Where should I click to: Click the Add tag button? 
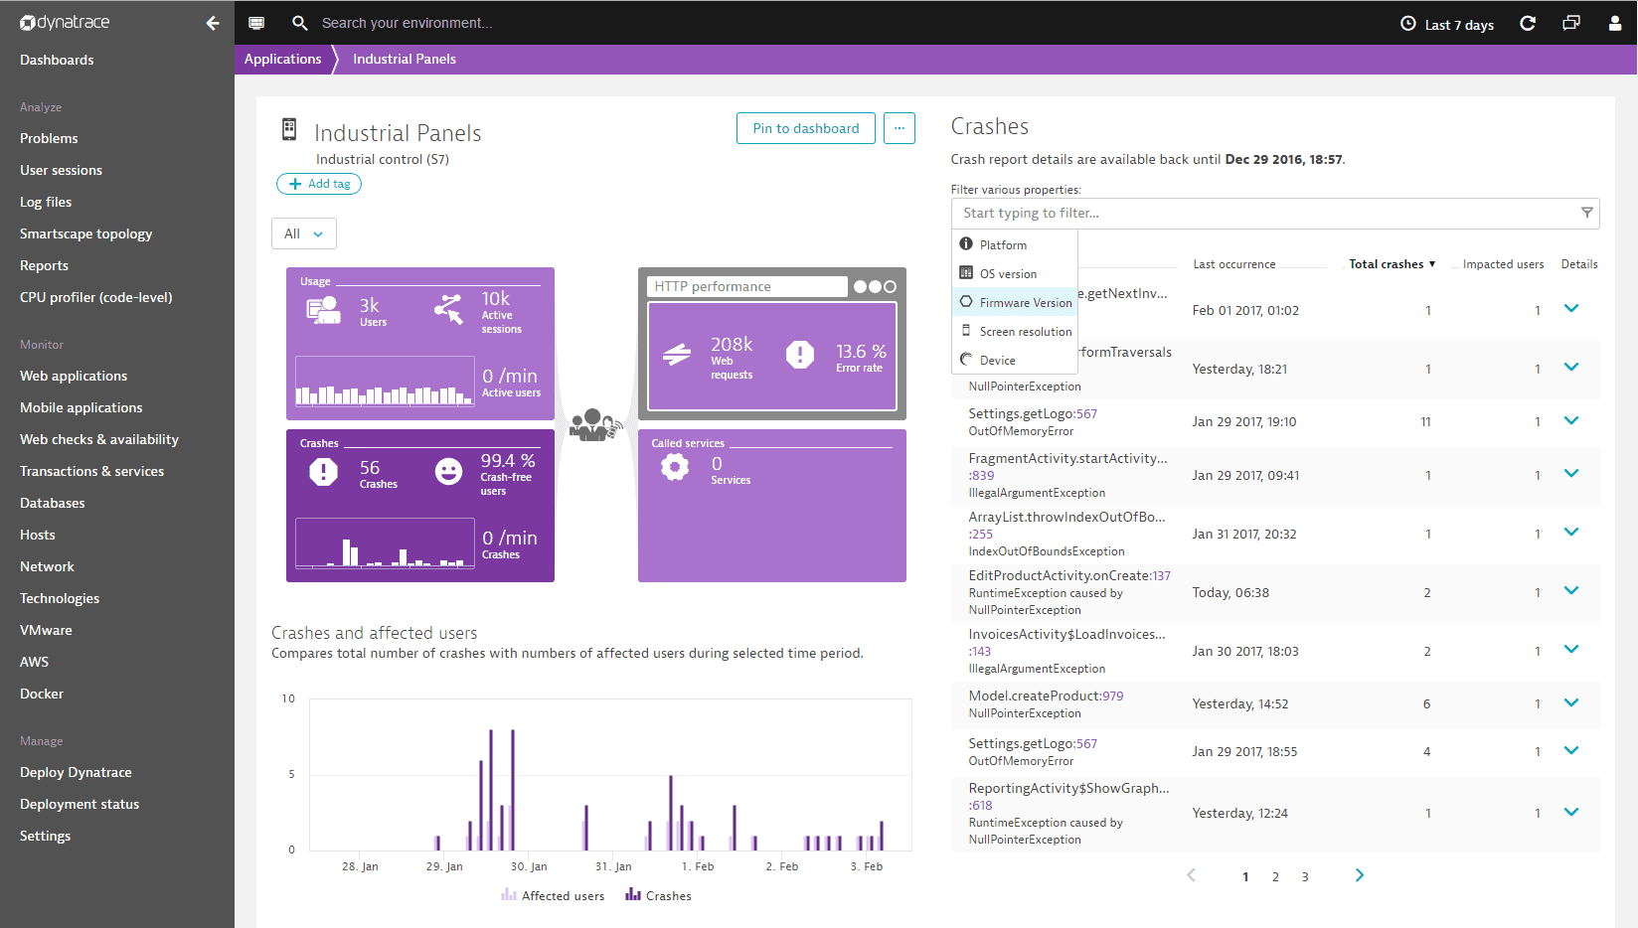tap(319, 184)
